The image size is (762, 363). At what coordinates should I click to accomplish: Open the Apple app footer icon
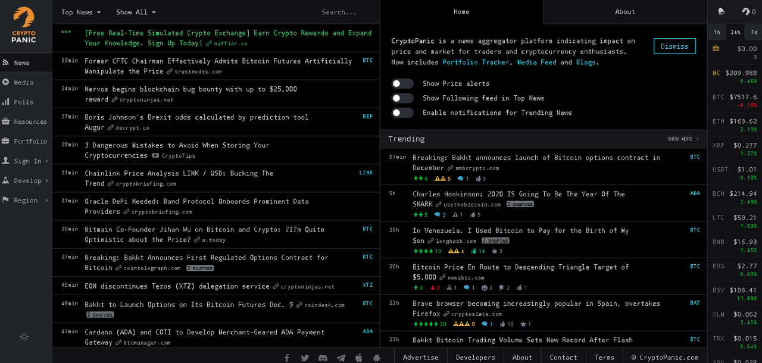point(358,358)
